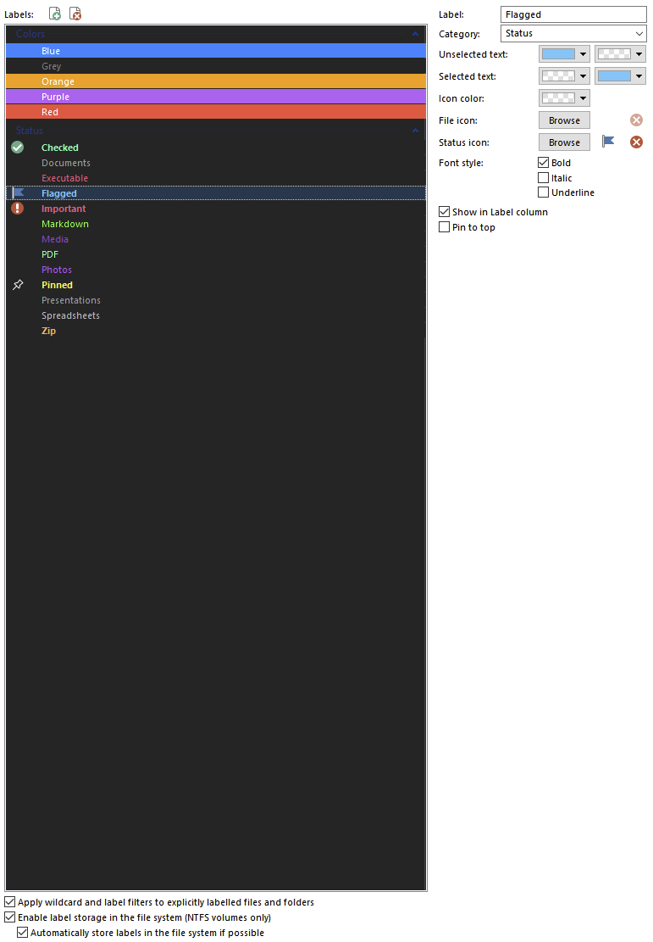Click the Colors group header
The image size is (653, 942).
pos(216,34)
